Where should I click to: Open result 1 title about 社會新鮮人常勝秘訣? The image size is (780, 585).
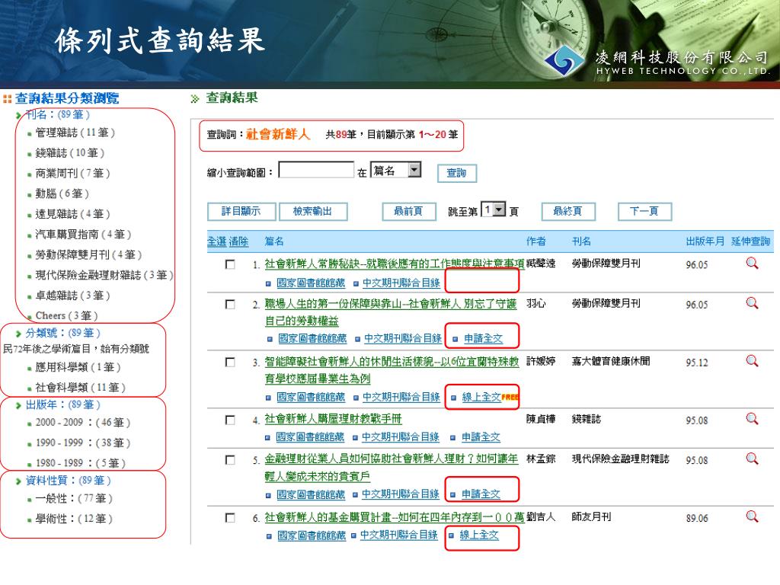tap(395, 264)
